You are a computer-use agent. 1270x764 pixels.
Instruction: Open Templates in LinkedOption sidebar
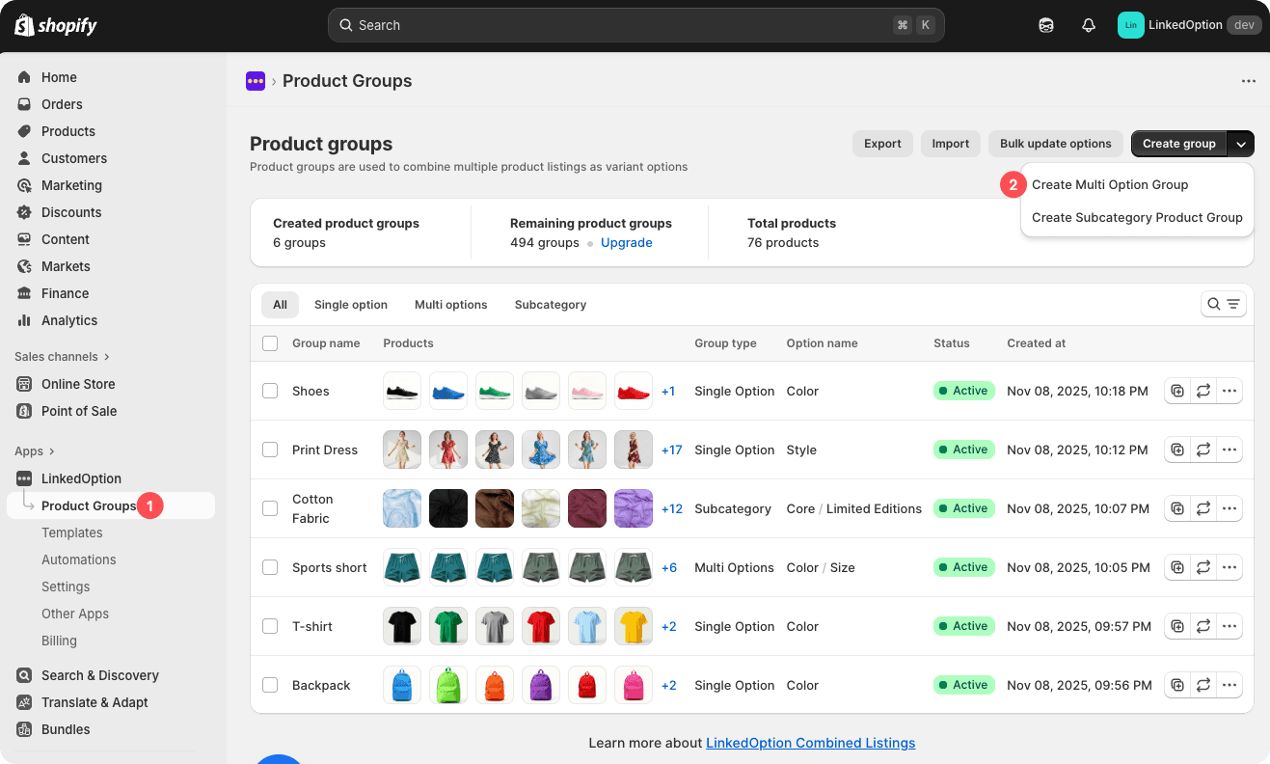(72, 532)
